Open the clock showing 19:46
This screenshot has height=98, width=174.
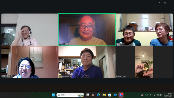(x=168, y=95)
